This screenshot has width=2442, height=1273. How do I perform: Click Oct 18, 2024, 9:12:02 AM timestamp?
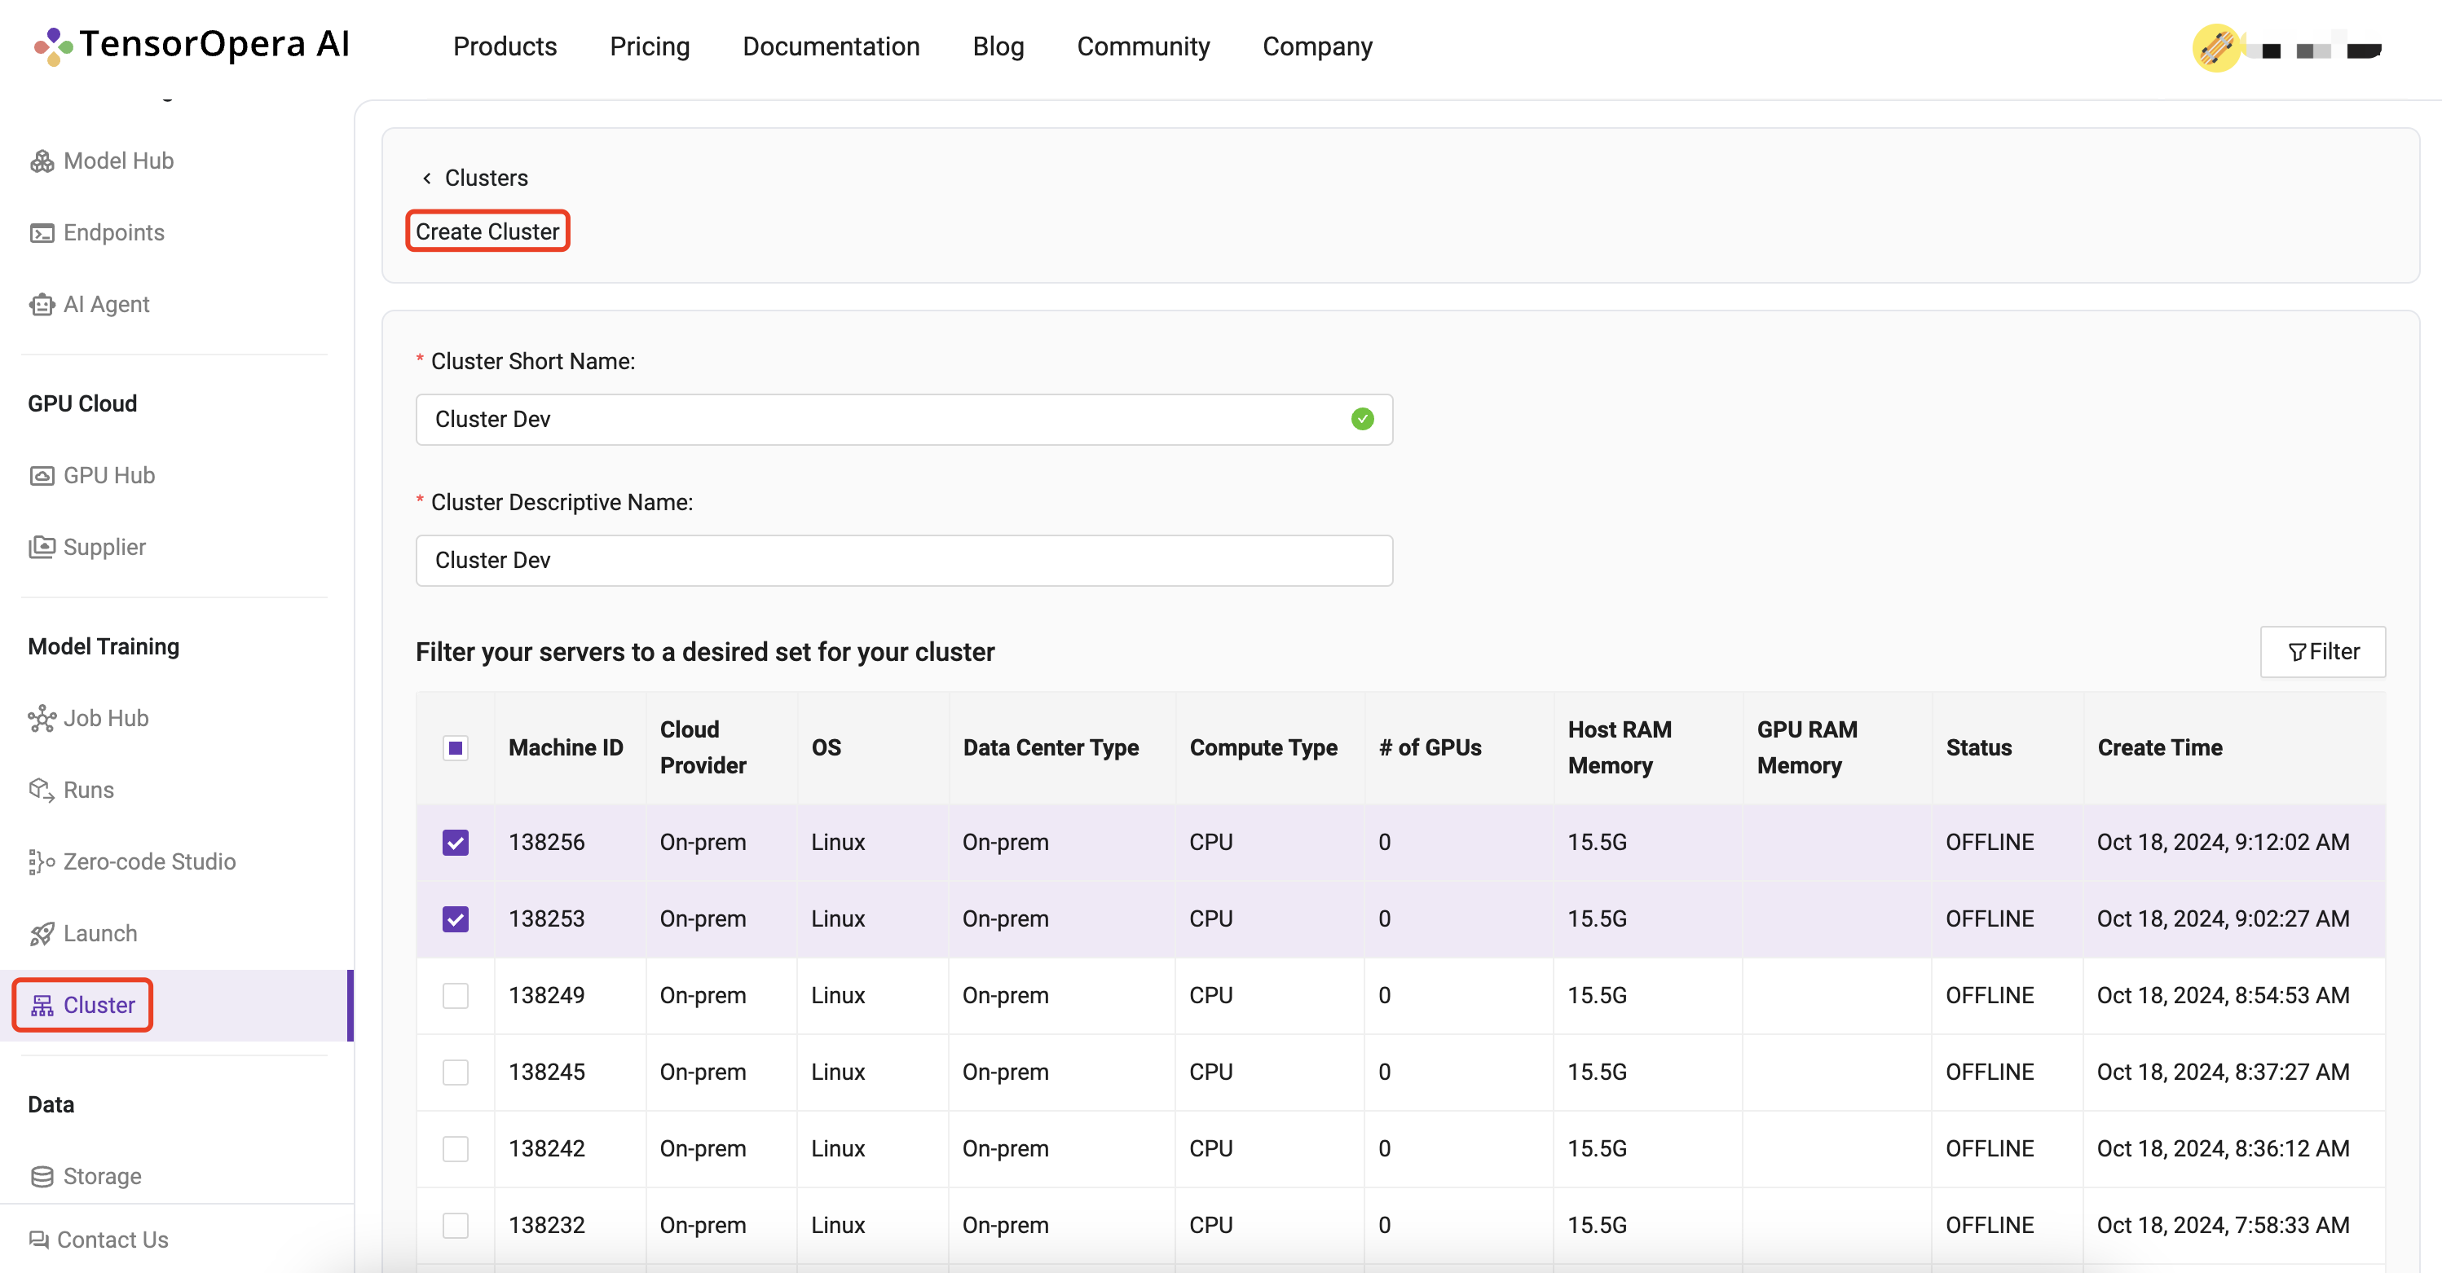click(2223, 843)
